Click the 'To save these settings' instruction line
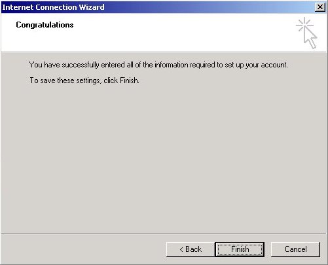This screenshot has width=328, height=265. click(x=84, y=80)
